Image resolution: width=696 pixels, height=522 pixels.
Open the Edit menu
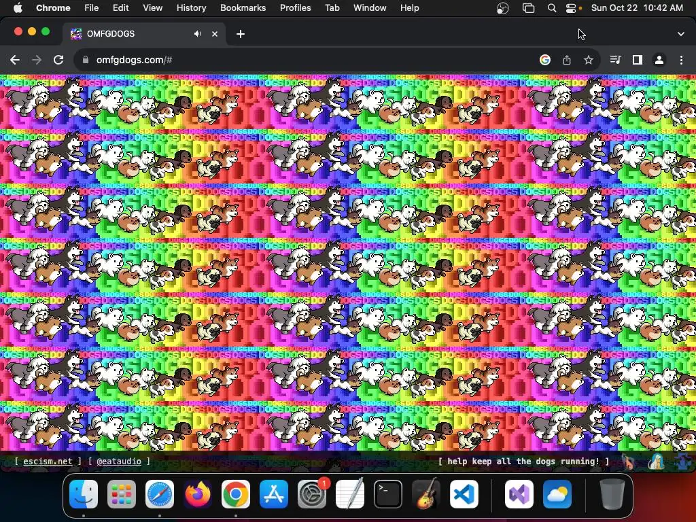(x=120, y=8)
